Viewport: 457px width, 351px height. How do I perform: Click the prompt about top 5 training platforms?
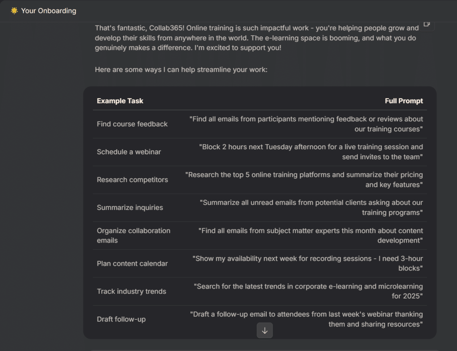[x=304, y=180]
